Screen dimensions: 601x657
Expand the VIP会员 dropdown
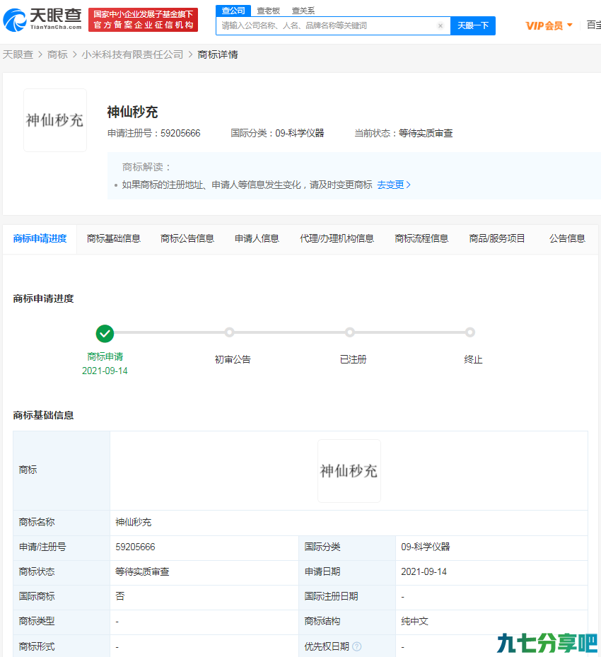(x=549, y=25)
